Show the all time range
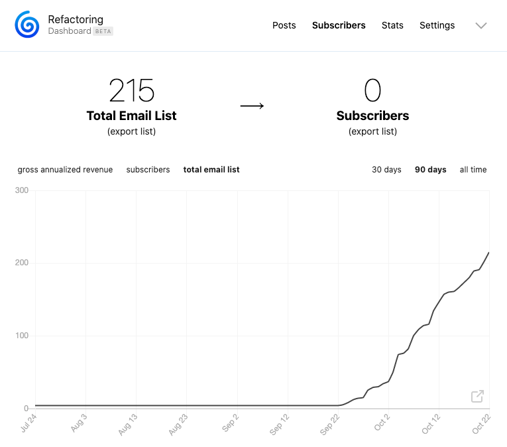 (x=473, y=170)
